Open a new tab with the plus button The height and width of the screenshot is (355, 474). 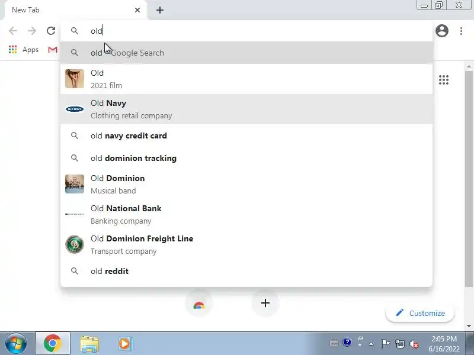[160, 10]
